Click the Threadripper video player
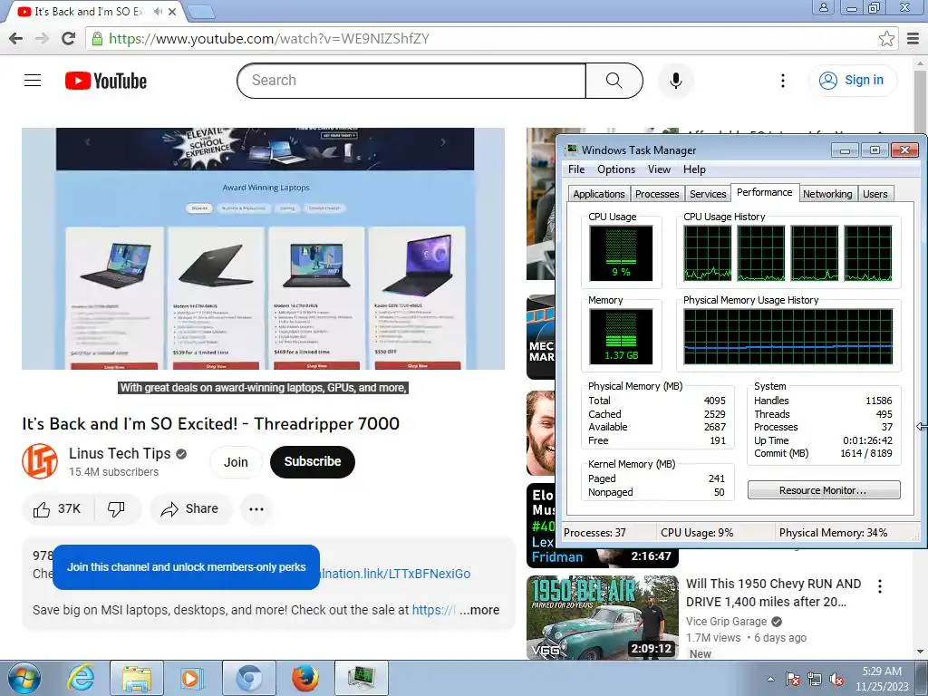 264,248
